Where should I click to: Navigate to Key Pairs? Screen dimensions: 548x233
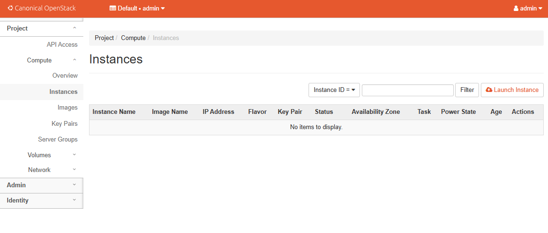[64, 123]
